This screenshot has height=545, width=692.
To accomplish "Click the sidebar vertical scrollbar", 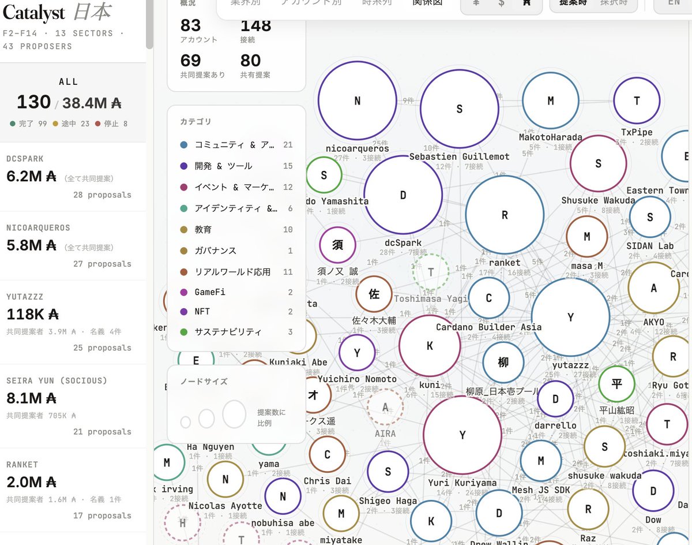I will pyautogui.click(x=150, y=24).
